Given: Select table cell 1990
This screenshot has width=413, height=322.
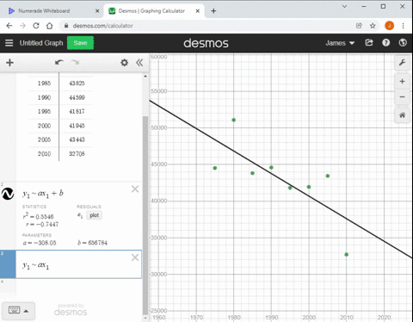Looking at the screenshot, I should click(x=44, y=97).
